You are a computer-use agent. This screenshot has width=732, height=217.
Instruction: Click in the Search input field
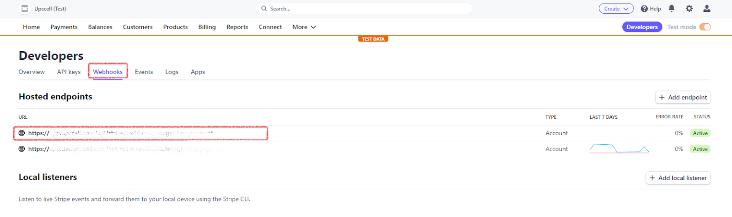coord(366,9)
